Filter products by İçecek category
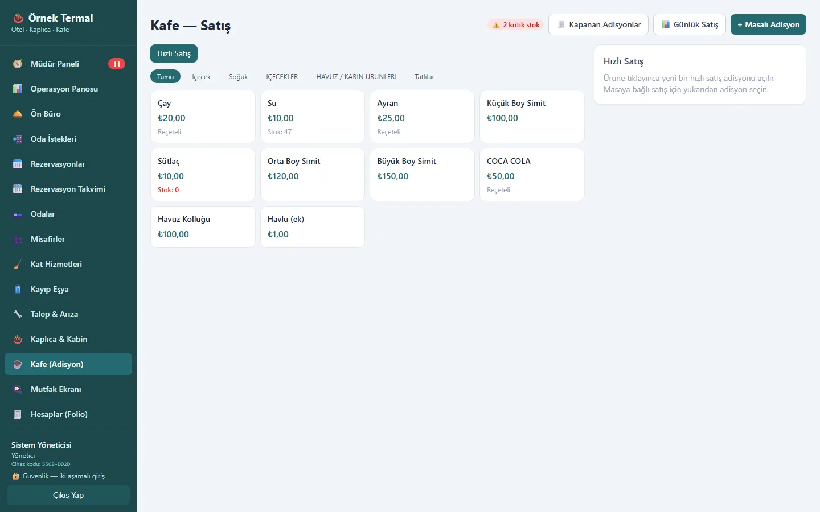 coord(202,76)
